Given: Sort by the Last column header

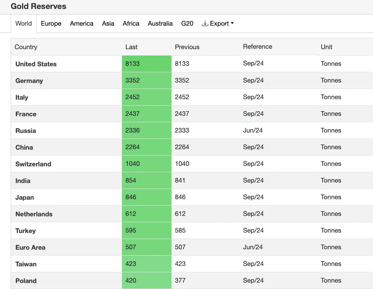Looking at the screenshot, I should (x=131, y=47).
